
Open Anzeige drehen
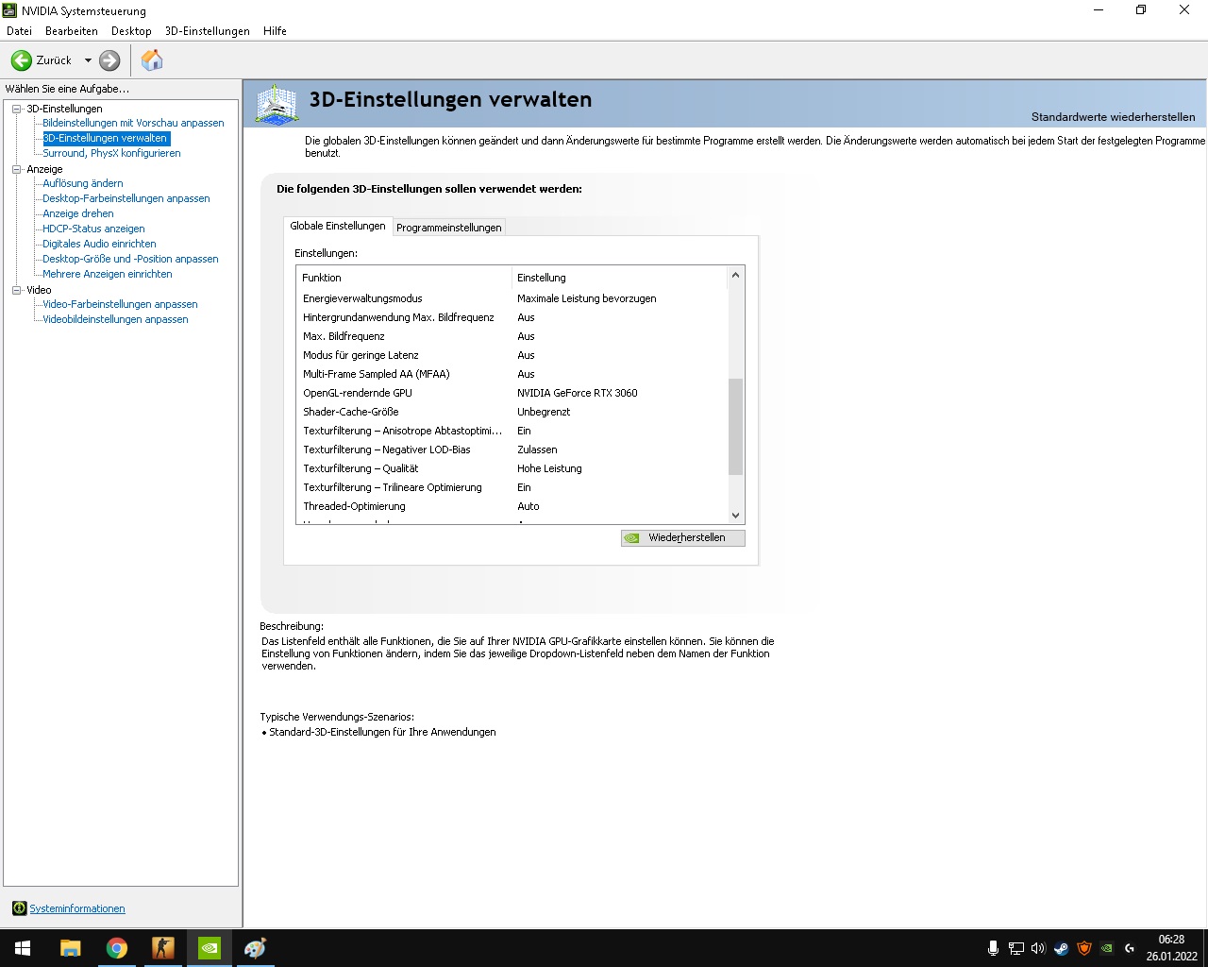(x=78, y=213)
